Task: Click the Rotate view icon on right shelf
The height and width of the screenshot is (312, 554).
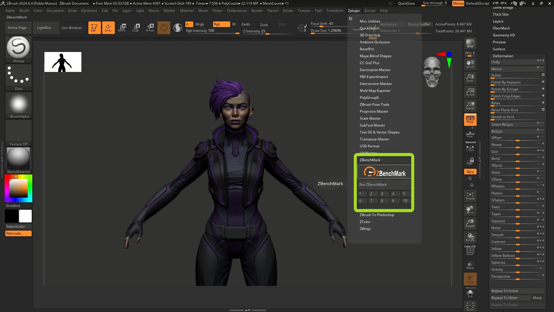Action: point(470,237)
